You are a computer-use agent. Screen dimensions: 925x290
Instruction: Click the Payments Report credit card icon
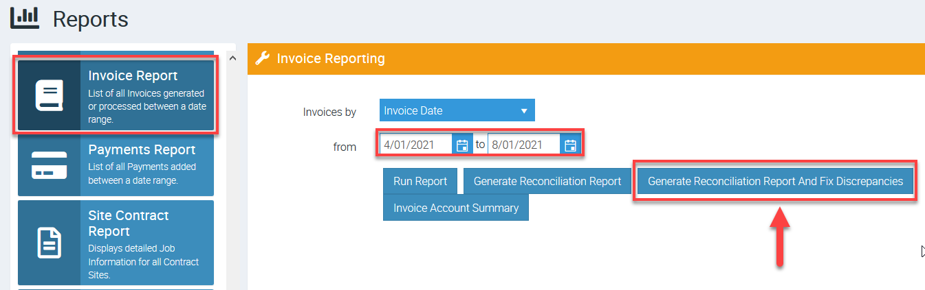click(x=49, y=165)
